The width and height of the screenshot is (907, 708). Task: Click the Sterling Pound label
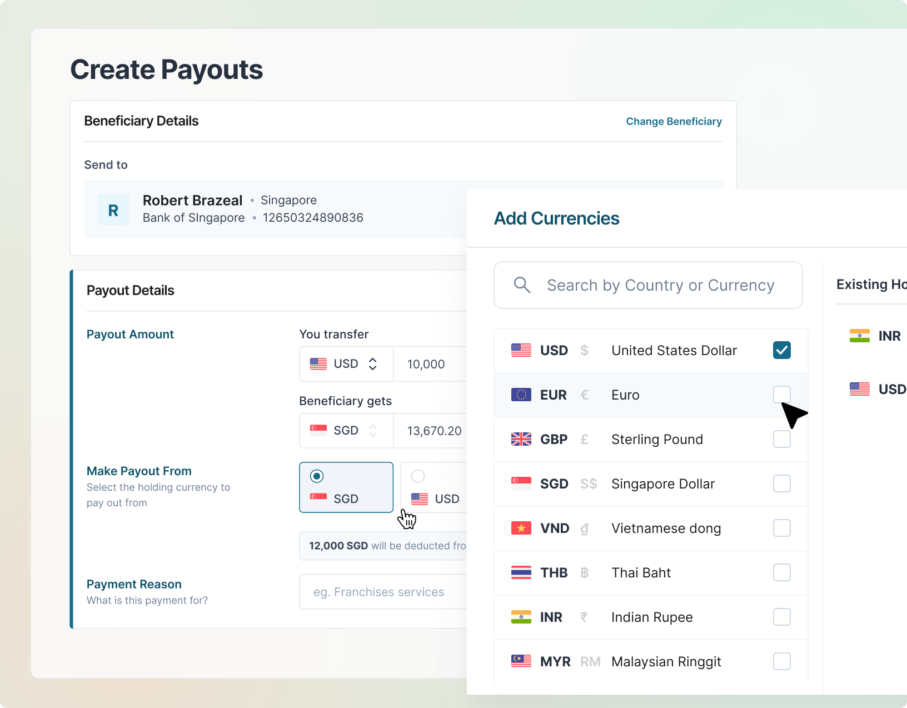click(657, 439)
